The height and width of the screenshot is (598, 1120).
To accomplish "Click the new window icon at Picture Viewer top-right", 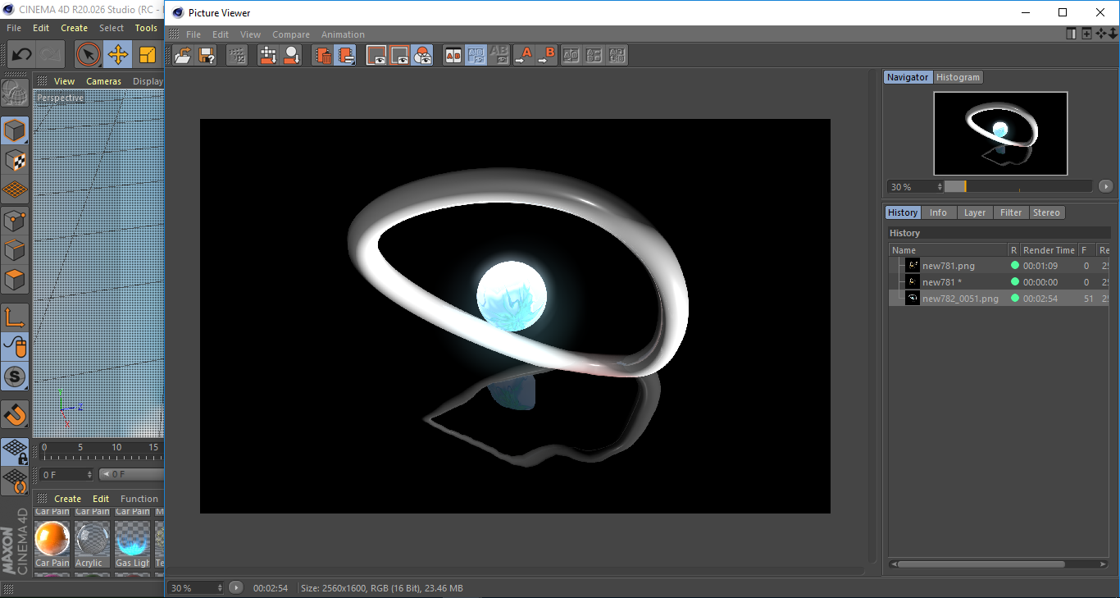I will pos(1086,34).
